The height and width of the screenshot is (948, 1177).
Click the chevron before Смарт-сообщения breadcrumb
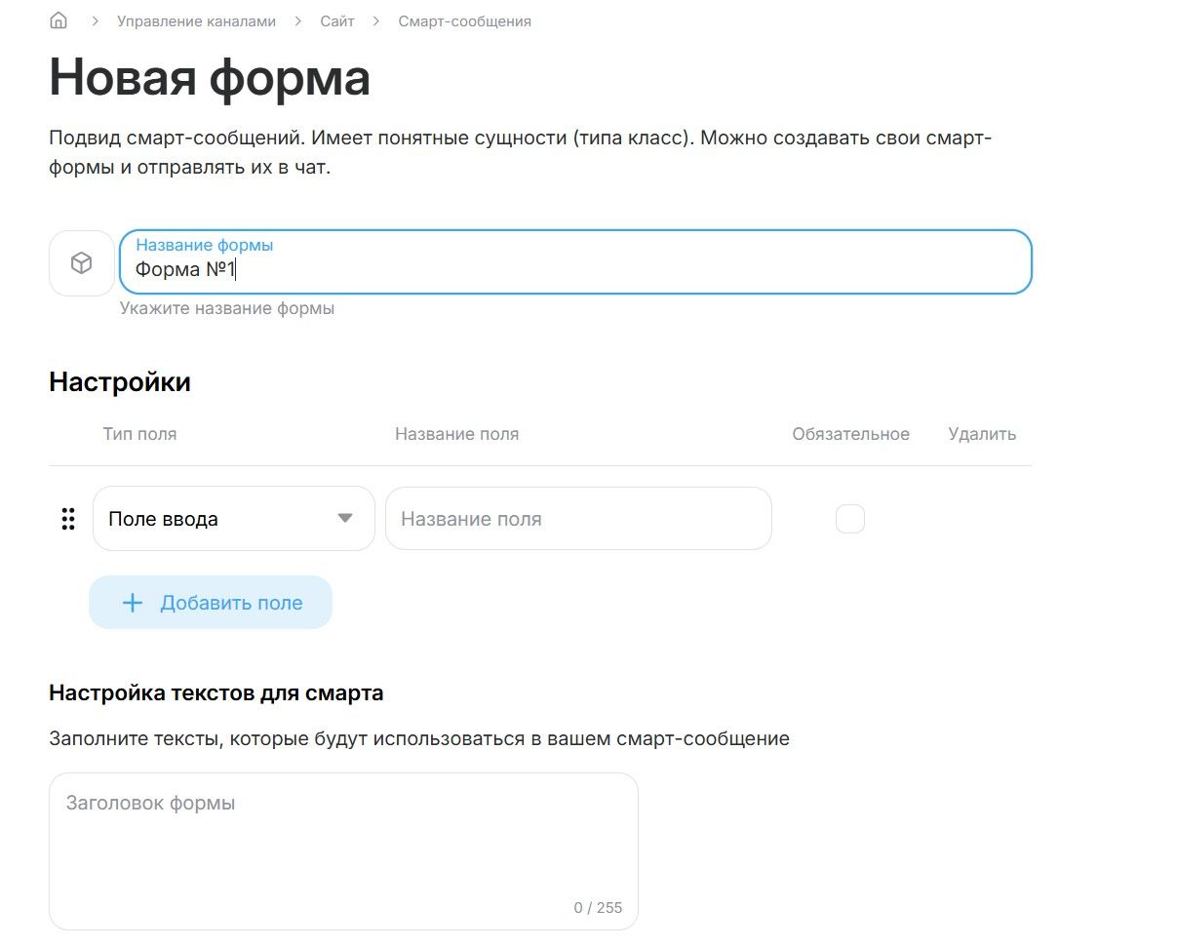[x=376, y=20]
